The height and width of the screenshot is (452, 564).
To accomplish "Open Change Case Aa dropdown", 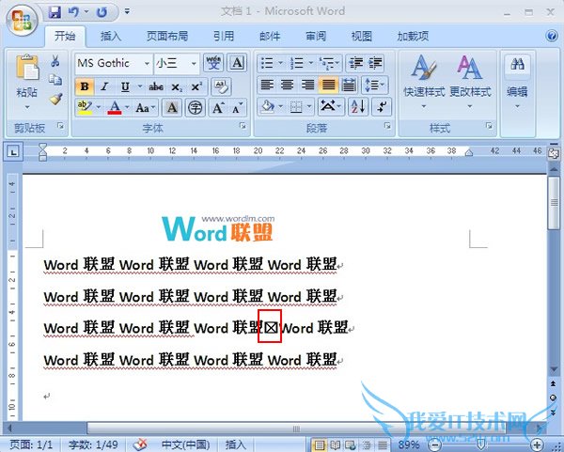I will (x=145, y=107).
